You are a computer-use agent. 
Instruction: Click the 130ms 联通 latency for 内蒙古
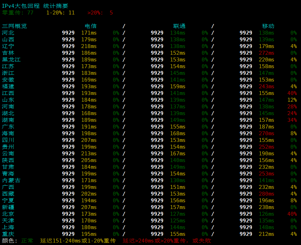[x=178, y=181]
